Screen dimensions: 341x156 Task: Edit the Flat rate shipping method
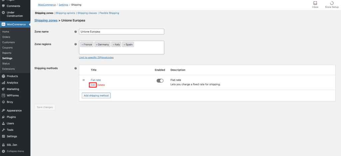[x=93, y=85]
